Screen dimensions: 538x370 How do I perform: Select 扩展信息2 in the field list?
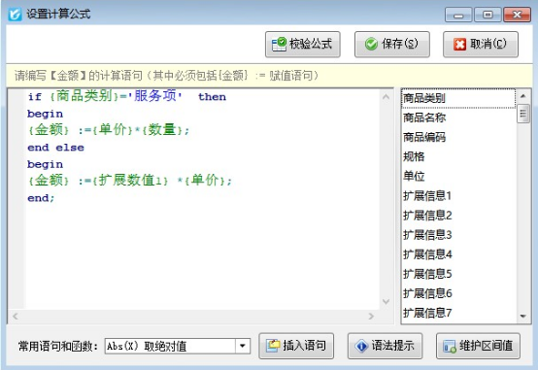point(458,216)
